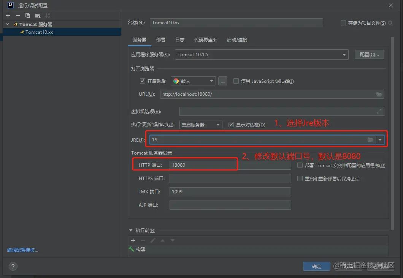Viewport: 403px width, 278px height.
Task: Select the Tomcat 服务器 group row
Action: click(62, 24)
